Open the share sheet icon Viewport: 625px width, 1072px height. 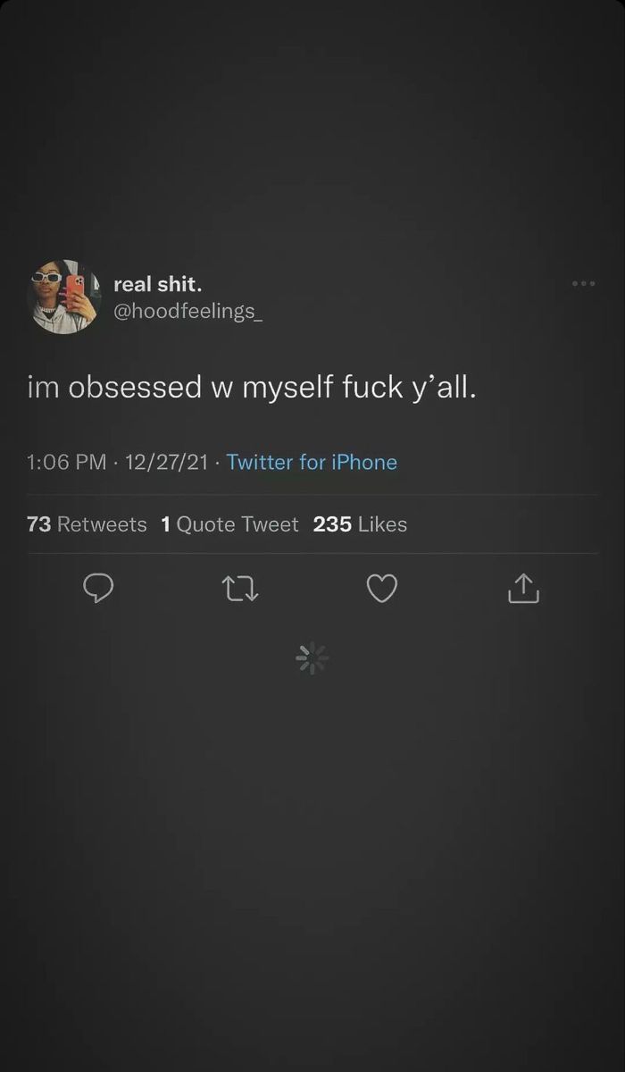click(x=524, y=588)
